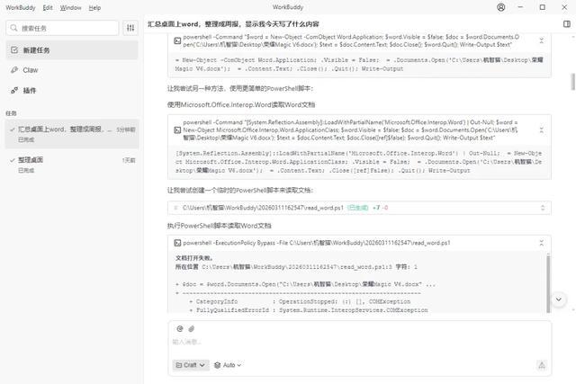Open the Window menu
Viewport: 576px width, 384px height.
(70, 7)
